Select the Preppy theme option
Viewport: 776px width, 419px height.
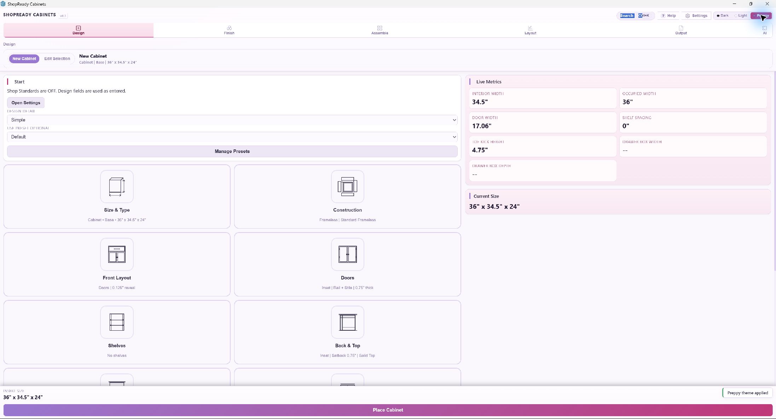pyautogui.click(x=761, y=16)
